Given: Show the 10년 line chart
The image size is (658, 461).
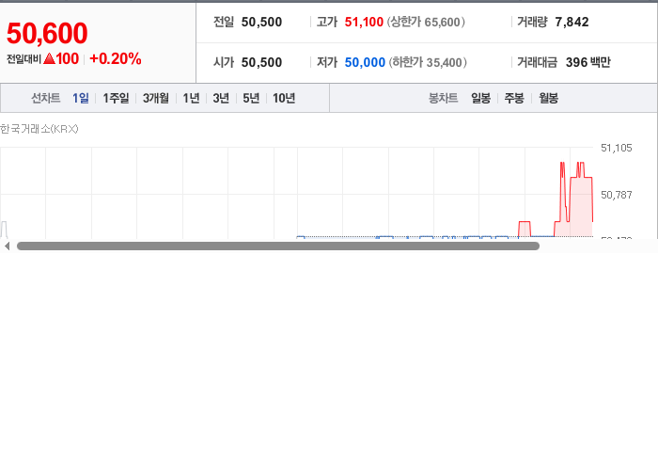Looking at the screenshot, I should pyautogui.click(x=284, y=98).
